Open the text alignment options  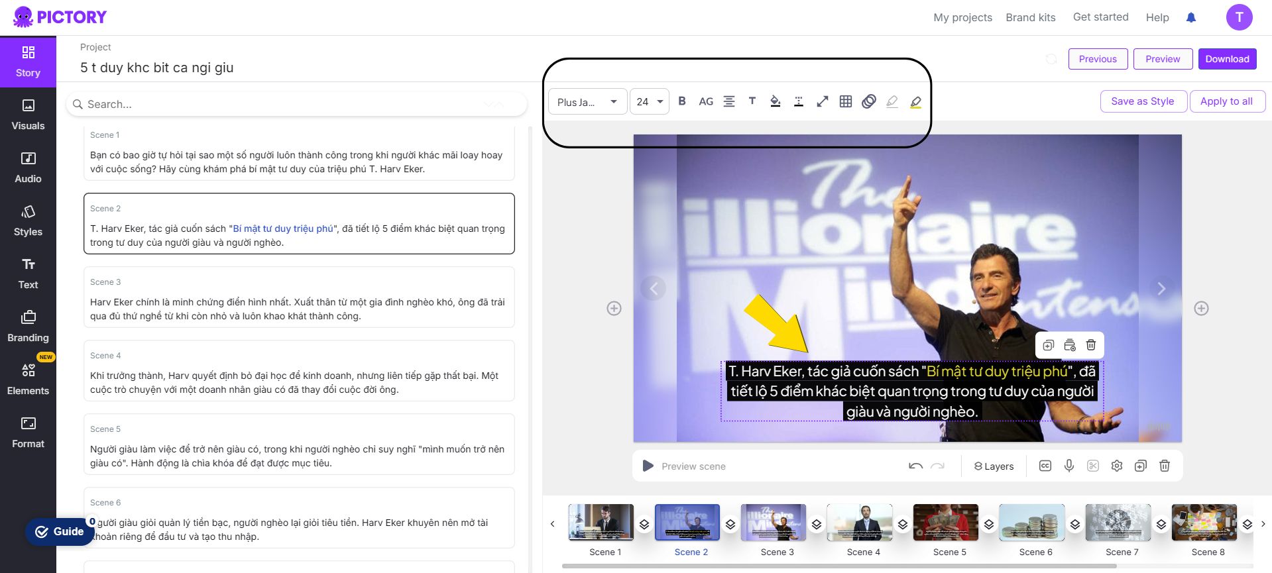point(729,101)
